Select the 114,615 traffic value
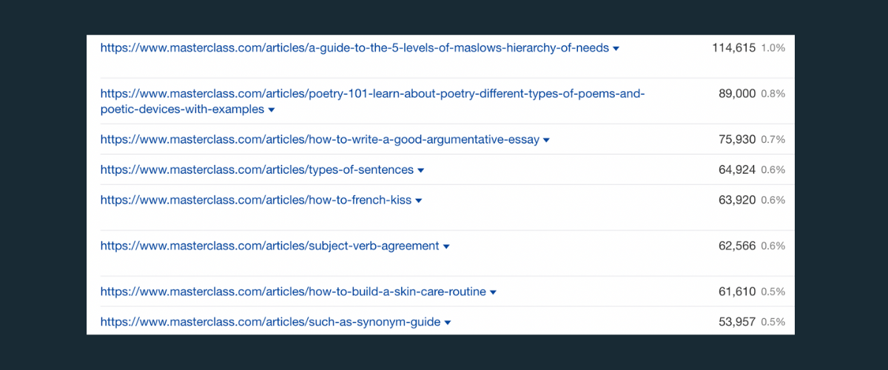Viewport: 888px width, 370px height. [734, 48]
